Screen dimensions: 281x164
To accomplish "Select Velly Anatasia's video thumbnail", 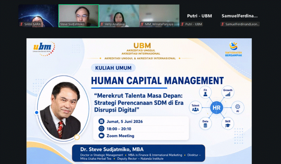I will tap(119, 16).
